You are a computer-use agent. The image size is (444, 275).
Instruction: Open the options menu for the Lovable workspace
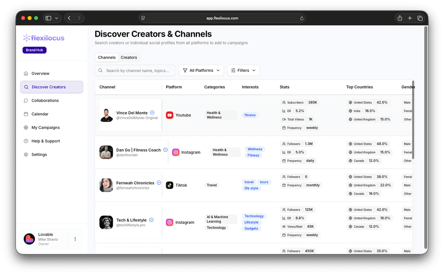[75, 239]
